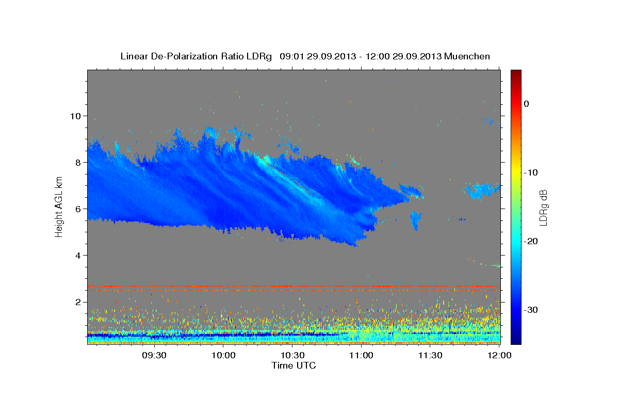This screenshot has height=413, width=619.
Task: Click the plot title 'Linear De-Polarization Ratio LDRg'
Action: 196,56
